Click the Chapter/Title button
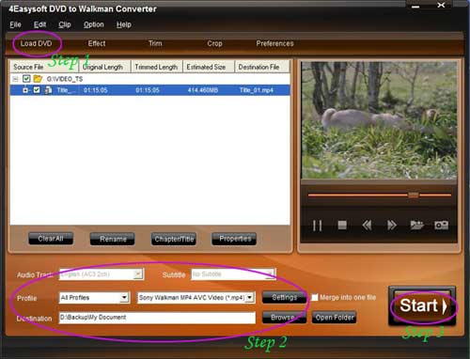The height and width of the screenshot is (359, 470). [174, 239]
